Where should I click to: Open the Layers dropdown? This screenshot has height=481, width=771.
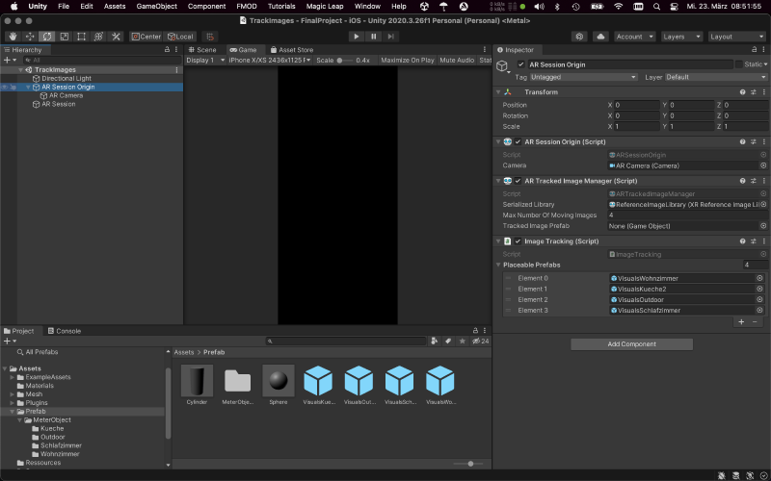click(681, 37)
